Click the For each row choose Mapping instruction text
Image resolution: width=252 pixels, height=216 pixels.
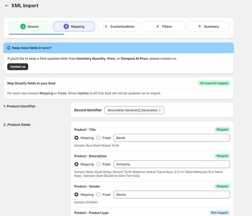coord(84,93)
